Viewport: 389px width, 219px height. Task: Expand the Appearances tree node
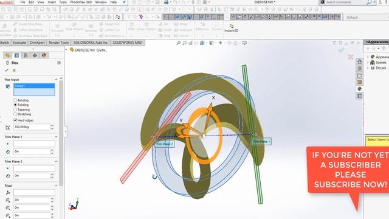[368, 57]
